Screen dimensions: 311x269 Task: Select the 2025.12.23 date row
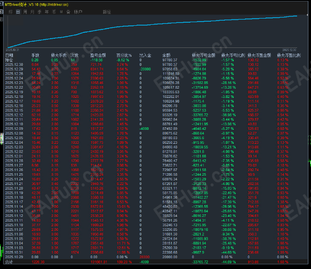14,82
